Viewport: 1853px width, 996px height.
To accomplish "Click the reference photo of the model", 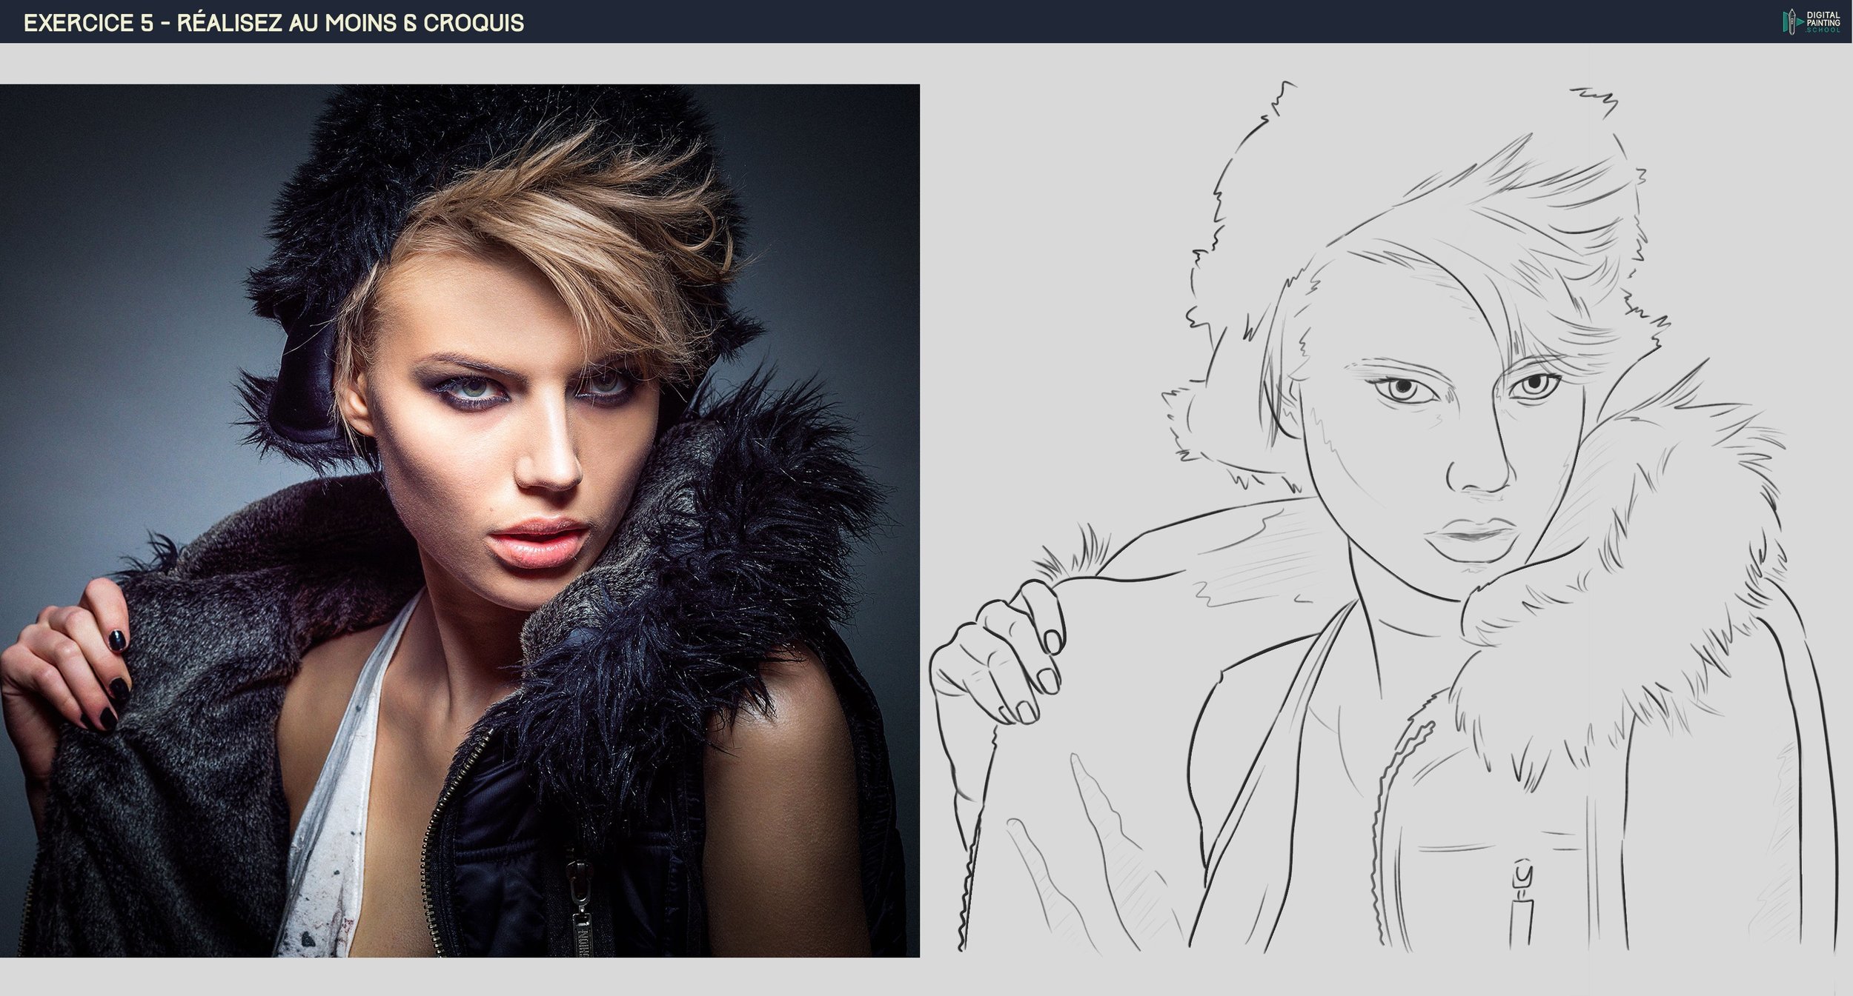I will pos(460,520).
